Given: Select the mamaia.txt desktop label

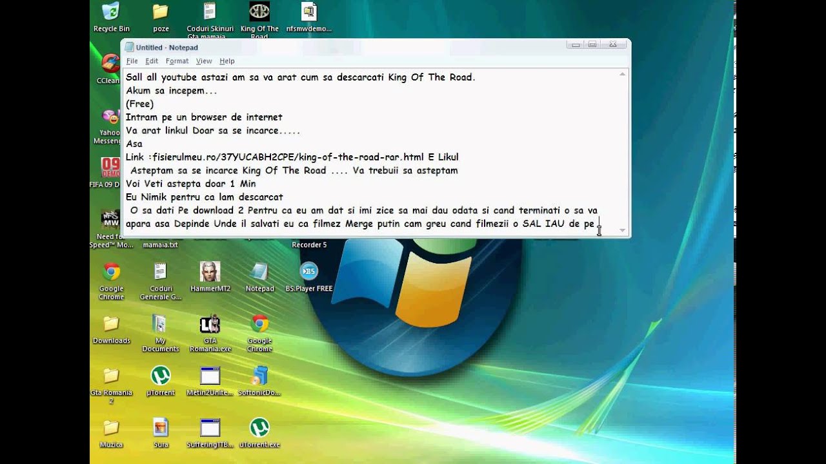Looking at the screenshot, I should pyautogui.click(x=160, y=245).
